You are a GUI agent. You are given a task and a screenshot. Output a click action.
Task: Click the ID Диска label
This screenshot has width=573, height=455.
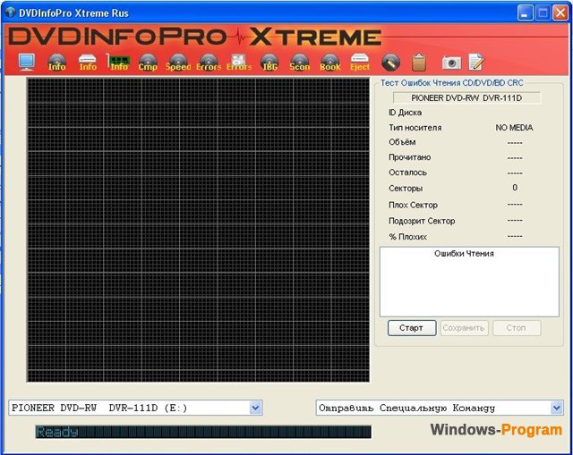click(405, 113)
